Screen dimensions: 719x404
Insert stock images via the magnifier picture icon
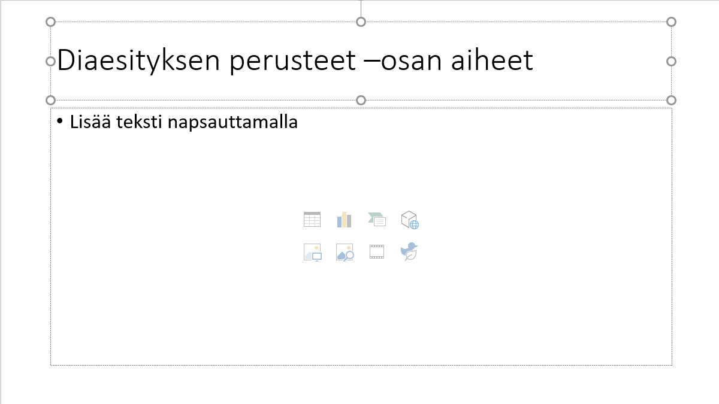345,253
